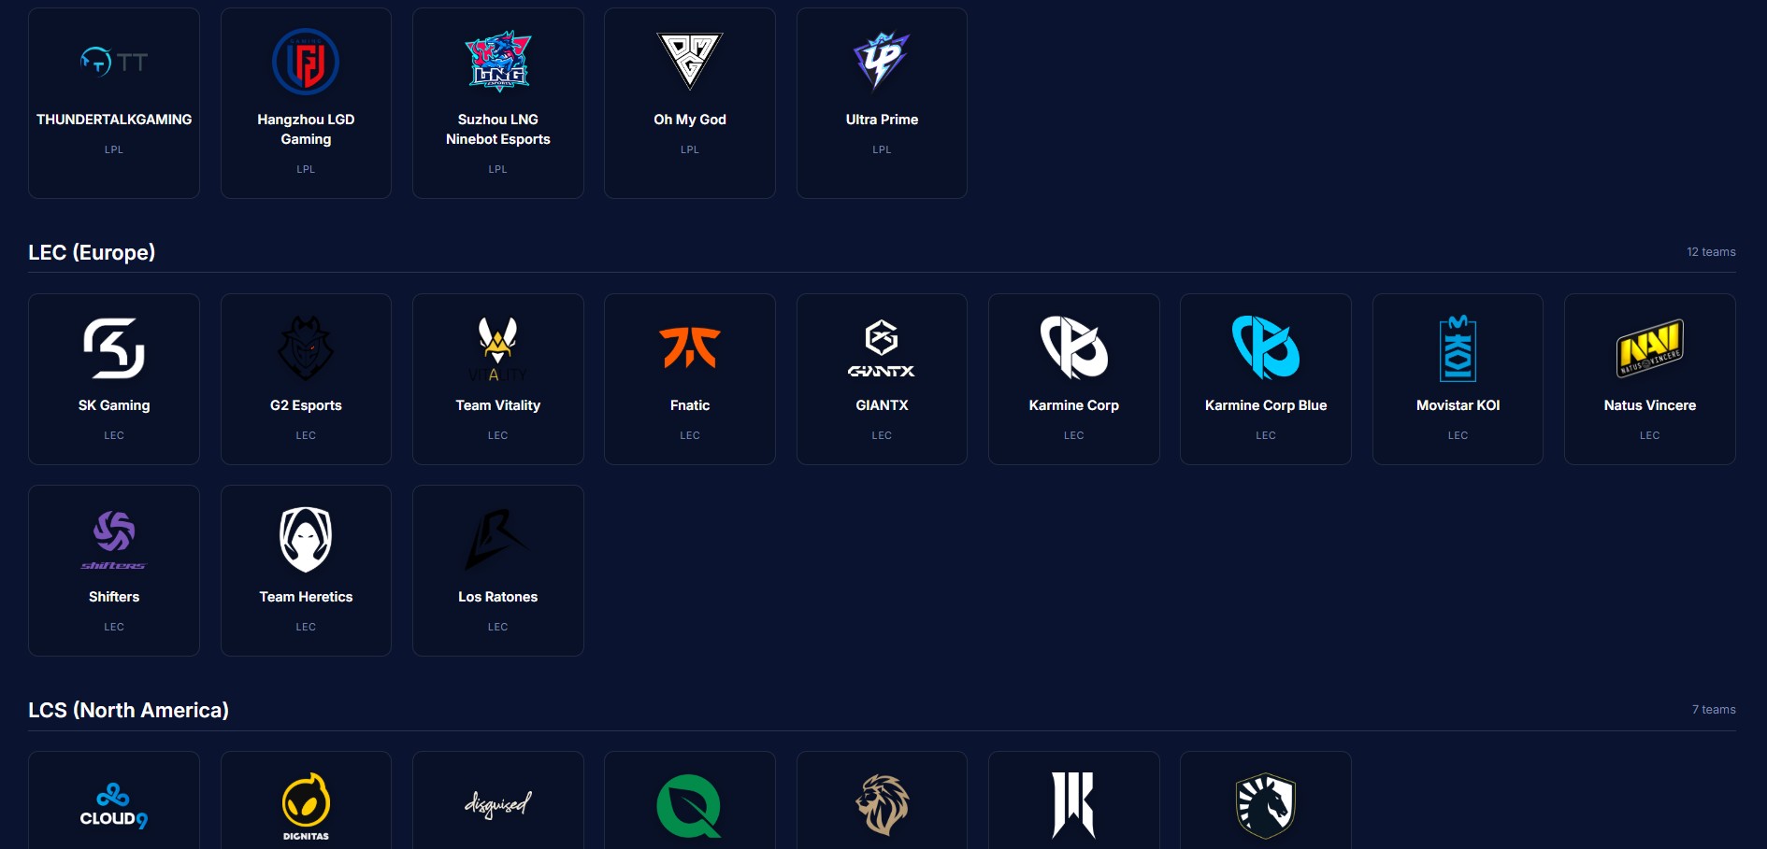1767x849 pixels.
Task: Select the Hangzhou LGD Gaming logo
Action: [x=306, y=62]
